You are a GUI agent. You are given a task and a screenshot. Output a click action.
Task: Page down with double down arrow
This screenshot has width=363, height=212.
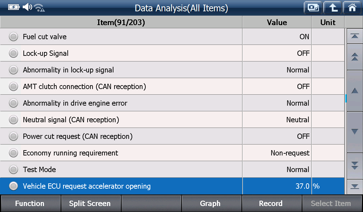pyautogui.click(x=354, y=166)
